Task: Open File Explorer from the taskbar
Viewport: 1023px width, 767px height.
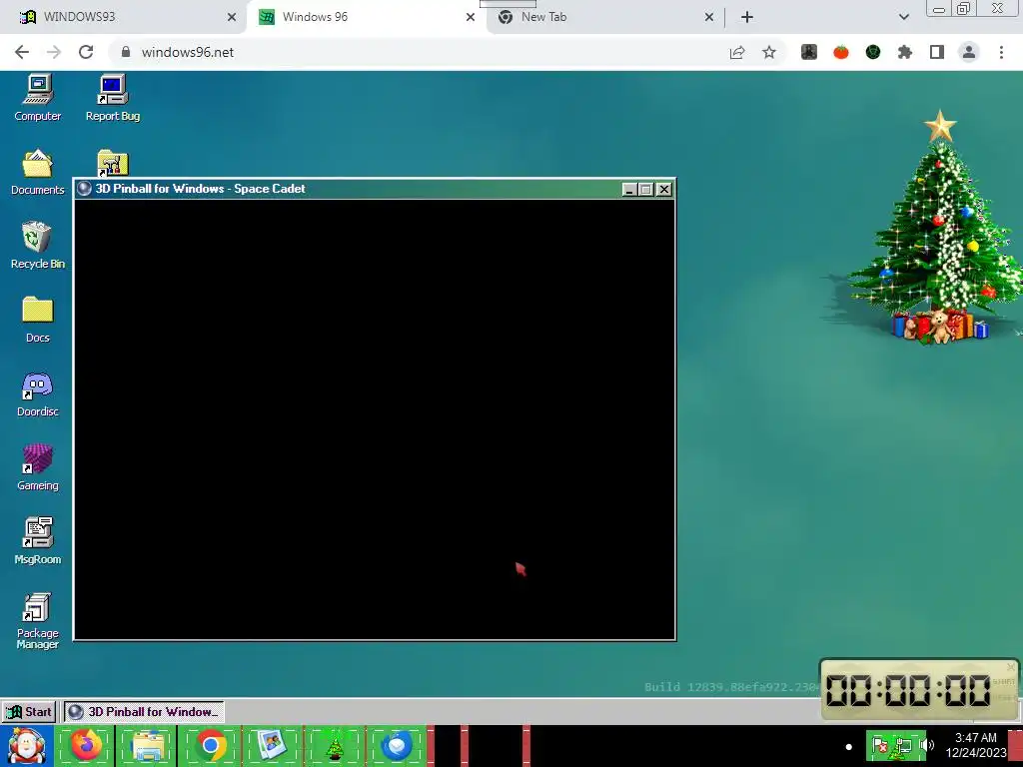Action: tap(148, 746)
